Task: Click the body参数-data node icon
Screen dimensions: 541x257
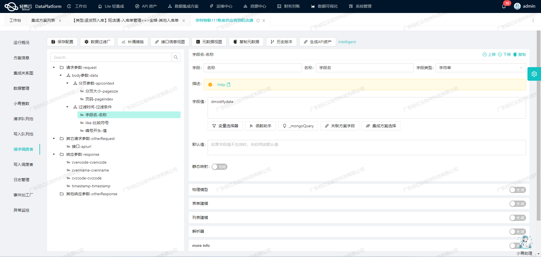Action: (68, 75)
